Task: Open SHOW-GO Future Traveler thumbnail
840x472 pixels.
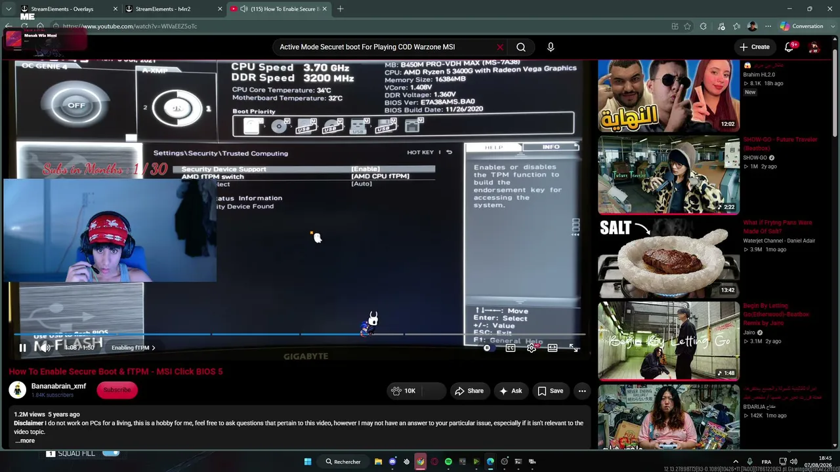Action: 668,175
